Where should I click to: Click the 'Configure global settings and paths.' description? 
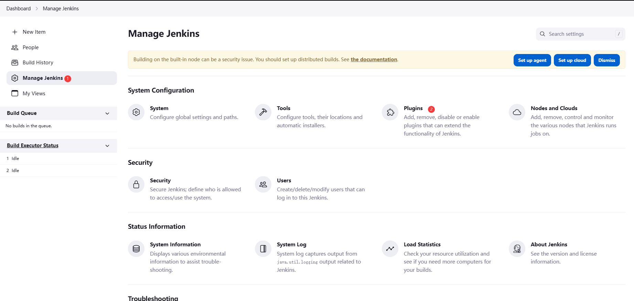point(194,117)
